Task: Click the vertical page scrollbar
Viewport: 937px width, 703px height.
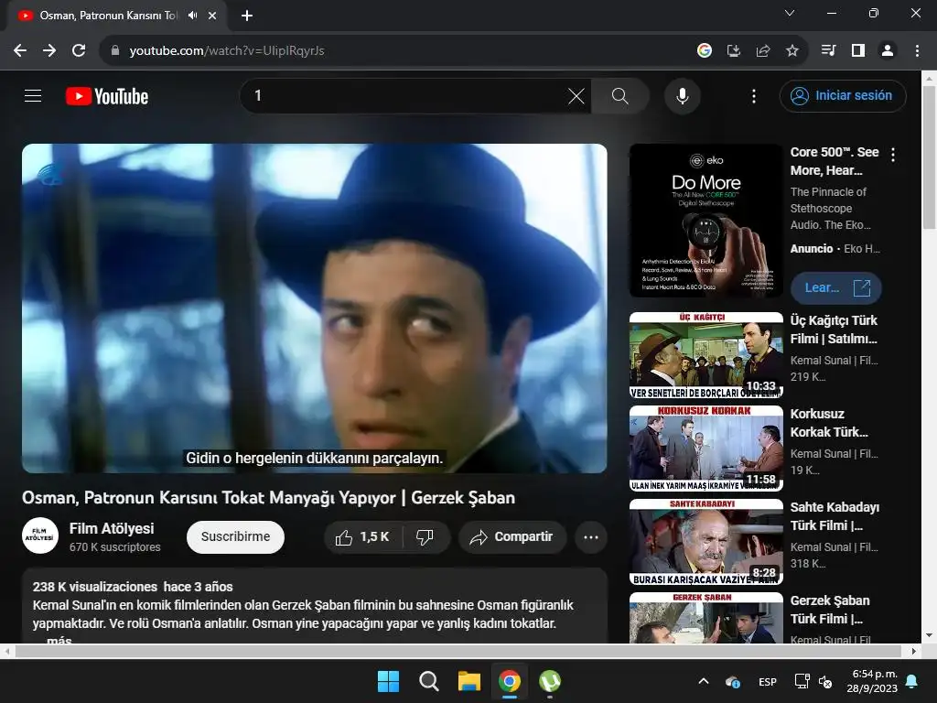Action: tap(929, 157)
